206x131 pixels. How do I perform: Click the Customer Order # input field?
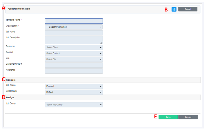coord(74,65)
